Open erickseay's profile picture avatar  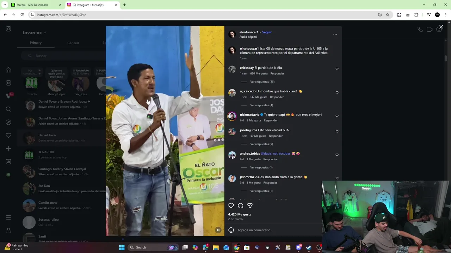pyautogui.click(x=232, y=69)
